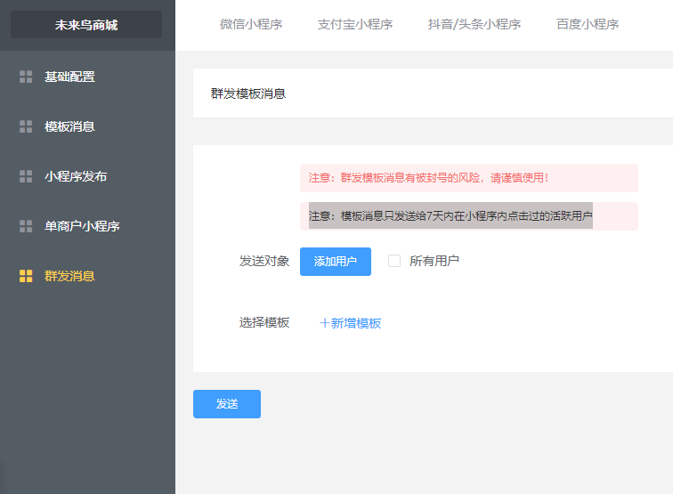Screen dimensions: 673x494
Task: Open 基础配置 menu label in sidebar
Action: (x=69, y=77)
